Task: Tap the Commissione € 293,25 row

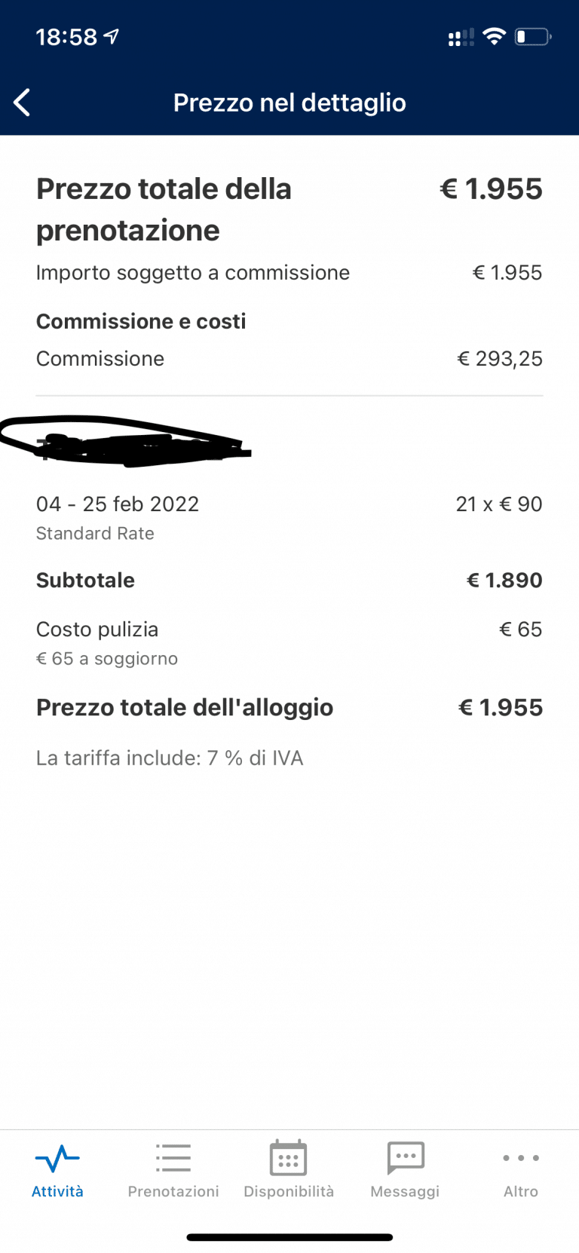Action: 289,359
